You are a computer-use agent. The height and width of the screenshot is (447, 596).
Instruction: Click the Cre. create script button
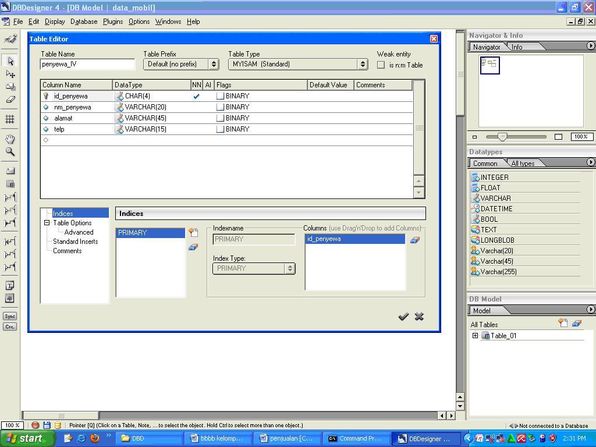click(x=10, y=327)
